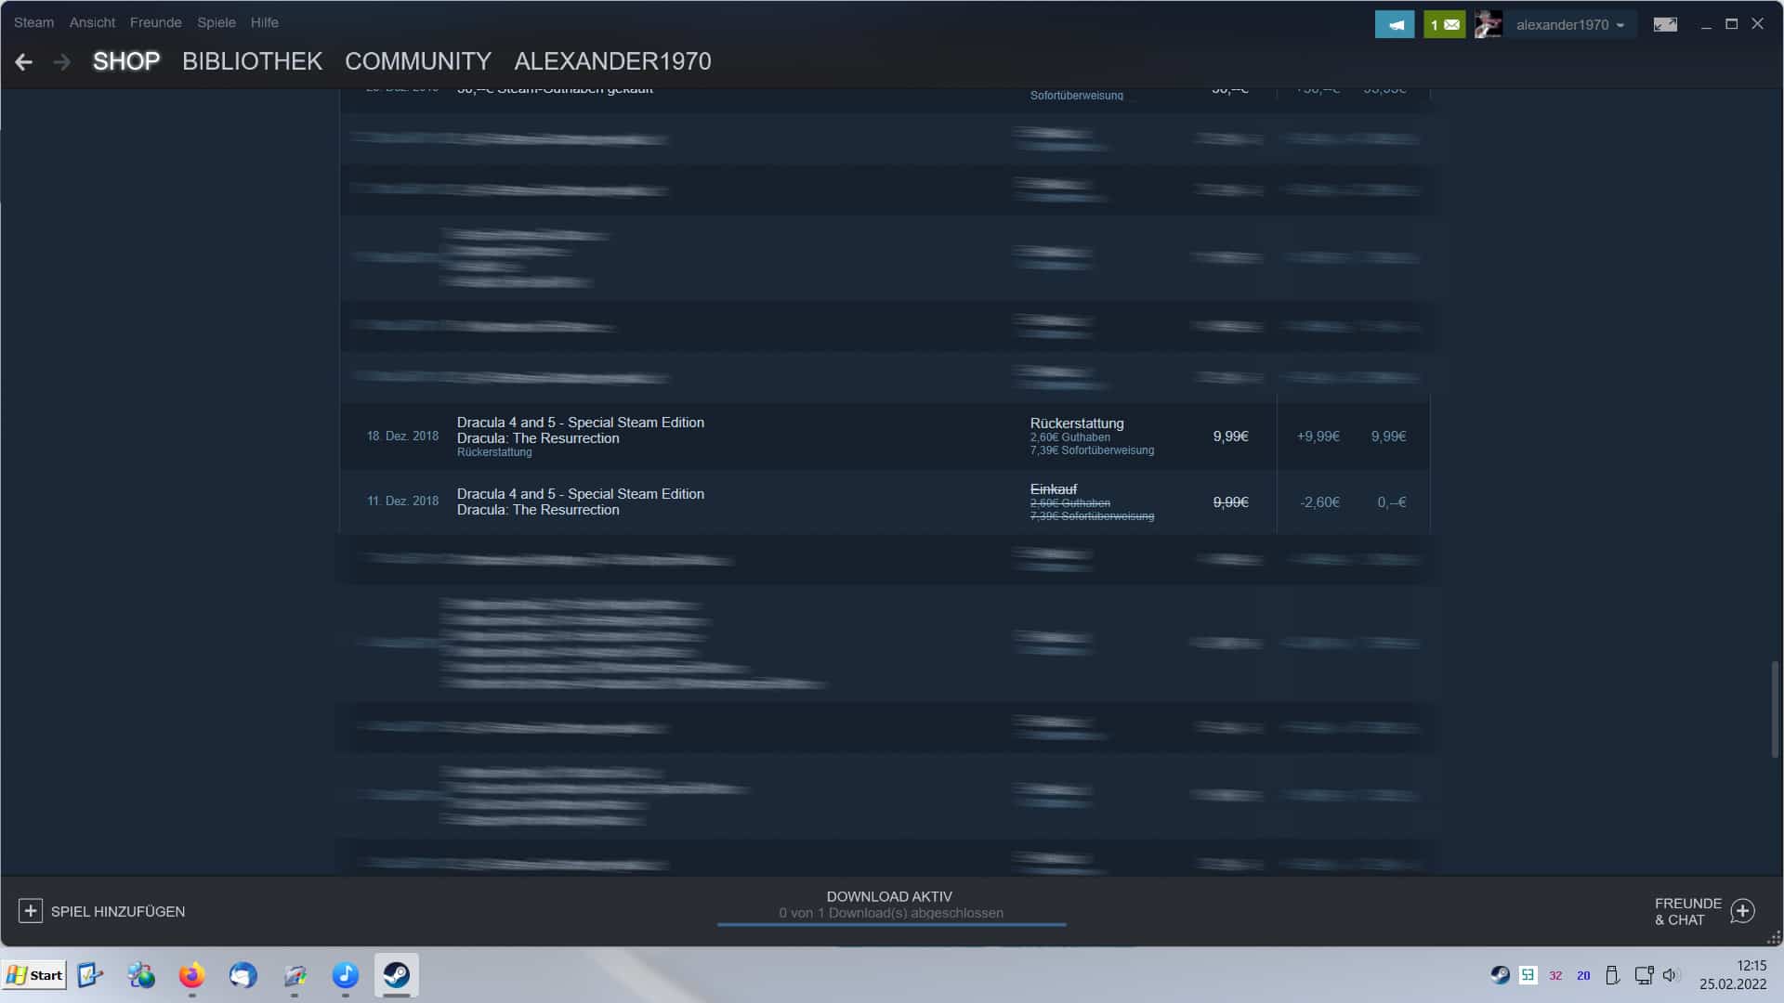This screenshot has height=1003, width=1784.
Task: Open the checklist notepad taskbar icon
Action: tap(90, 975)
